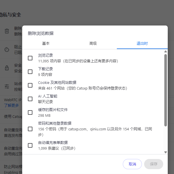Image resolution: width=174 pixels, height=174 pixels.
Task: Click the 防止网站 row in background settings
Action: pyautogui.click(x=13, y=167)
